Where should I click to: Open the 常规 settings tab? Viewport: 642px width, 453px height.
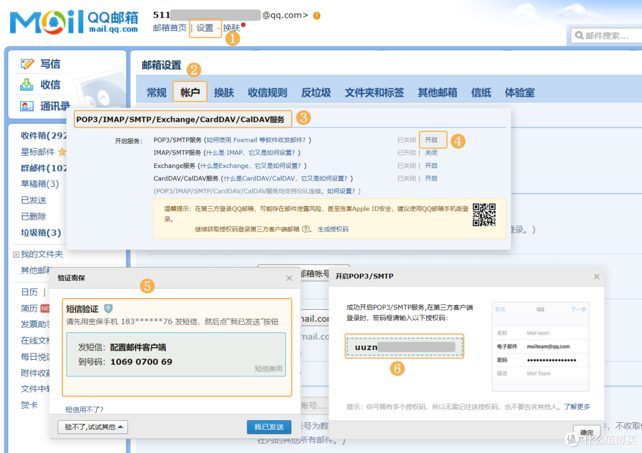pos(157,93)
